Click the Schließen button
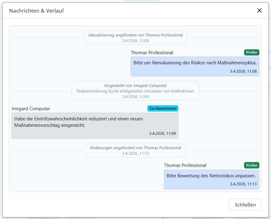 [245, 205]
